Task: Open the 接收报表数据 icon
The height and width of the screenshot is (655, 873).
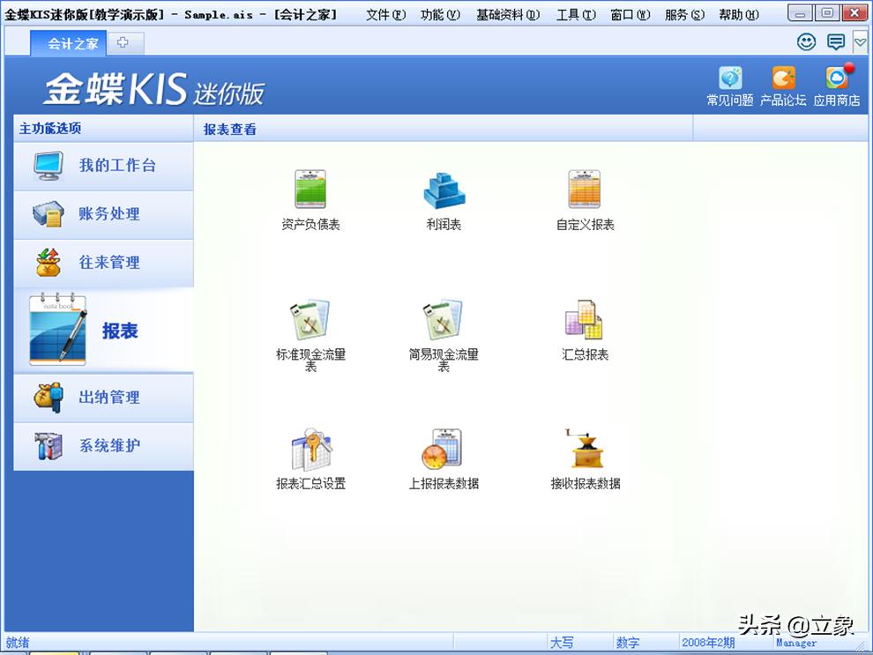Action: (583, 450)
